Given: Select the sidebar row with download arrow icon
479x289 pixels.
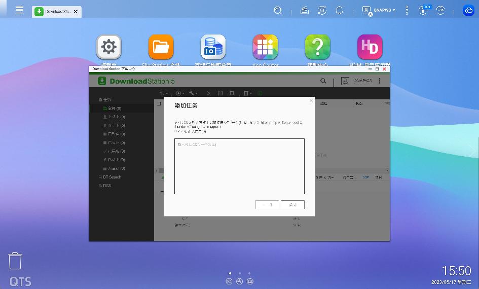Looking at the screenshot, I should point(122,117).
